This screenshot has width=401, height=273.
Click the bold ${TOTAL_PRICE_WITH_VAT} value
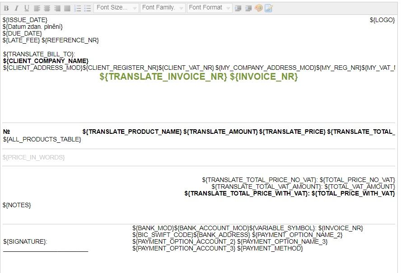coord(354,193)
